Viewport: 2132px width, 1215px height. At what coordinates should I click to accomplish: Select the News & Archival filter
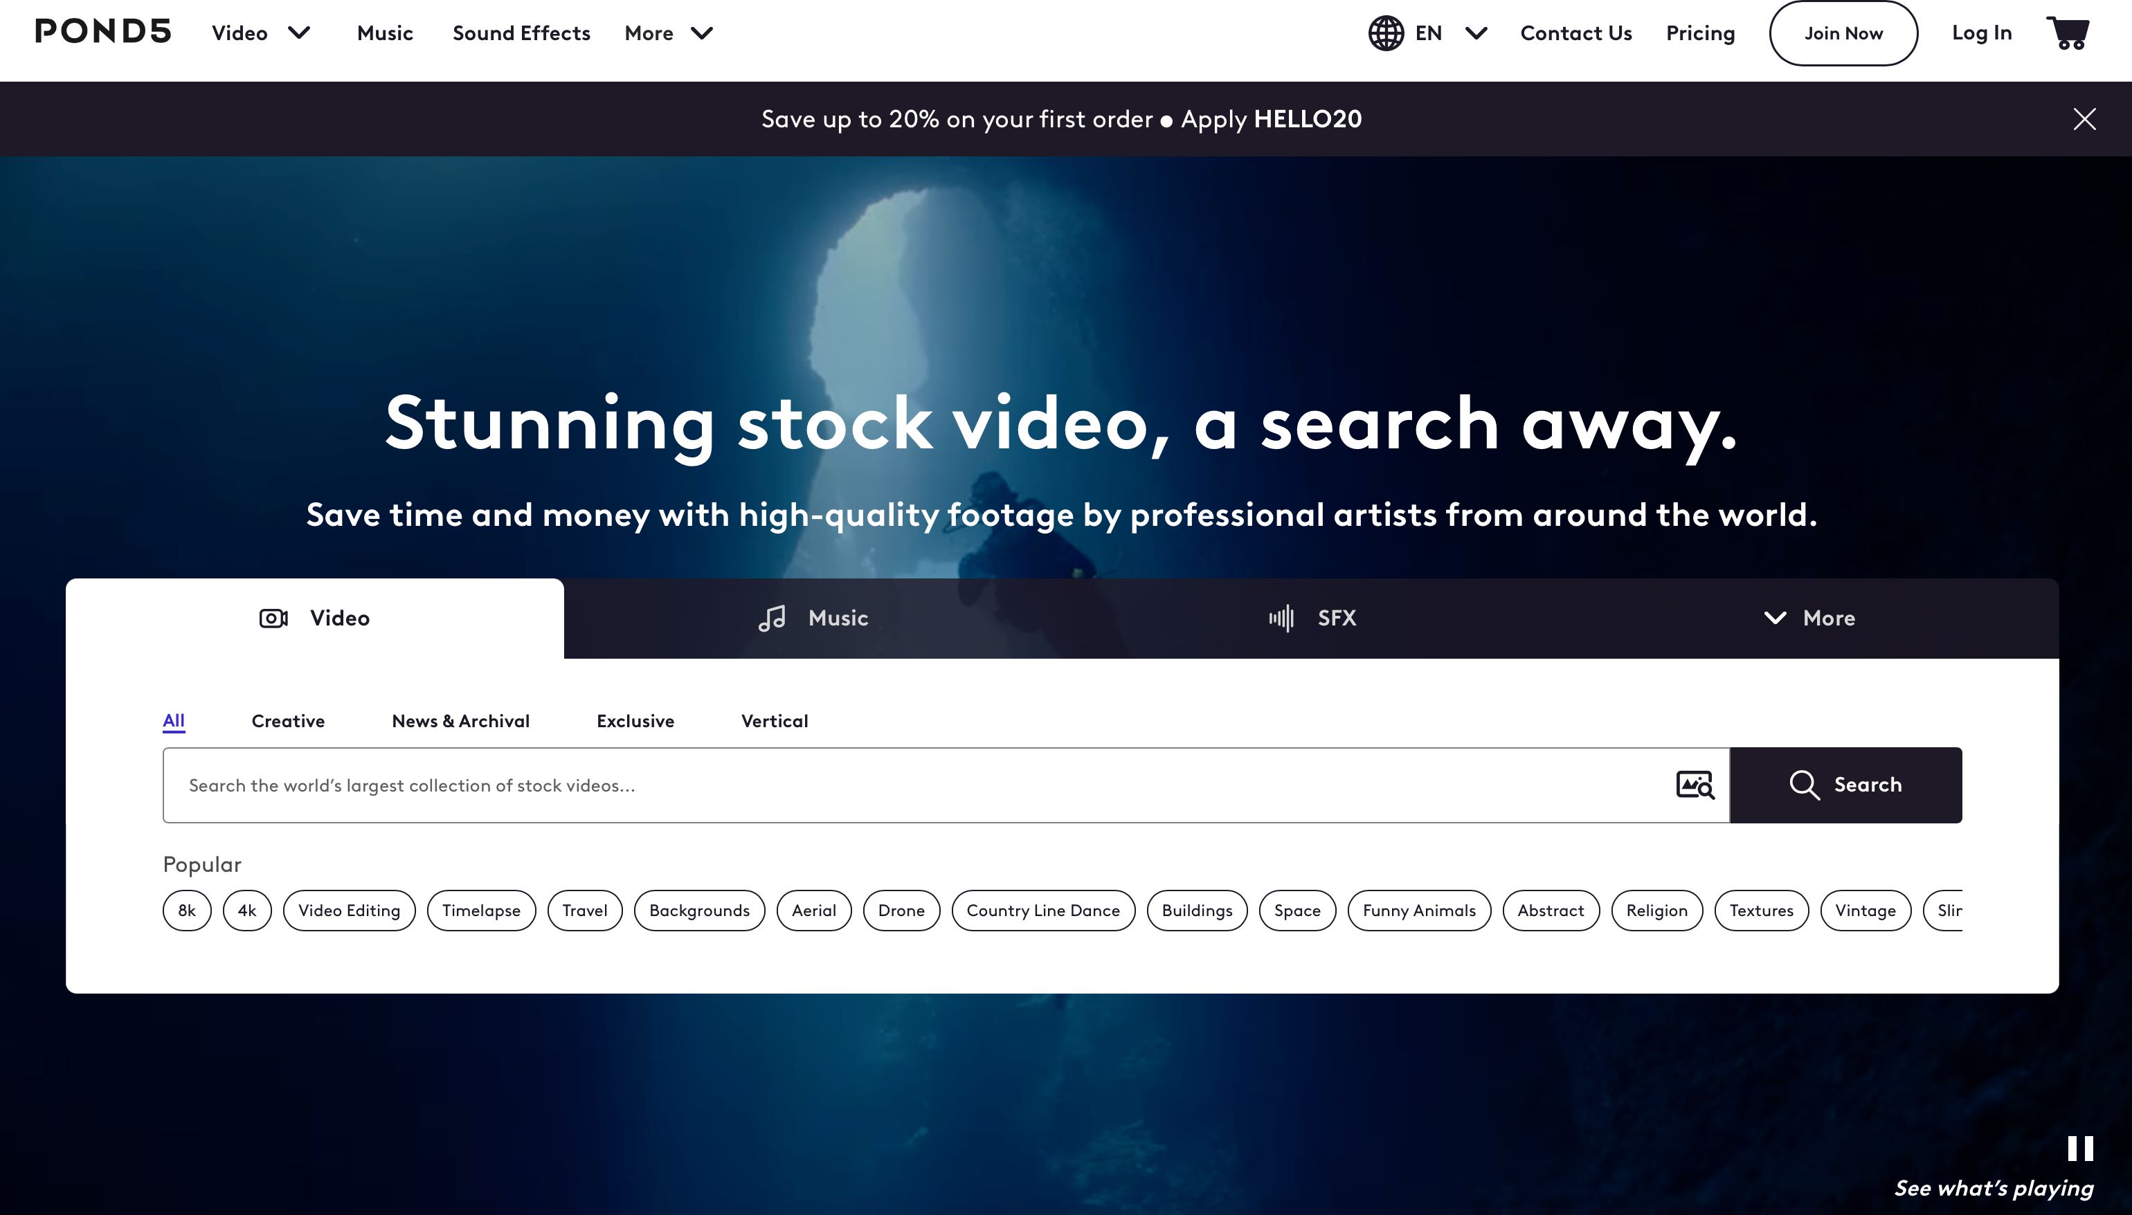(460, 721)
